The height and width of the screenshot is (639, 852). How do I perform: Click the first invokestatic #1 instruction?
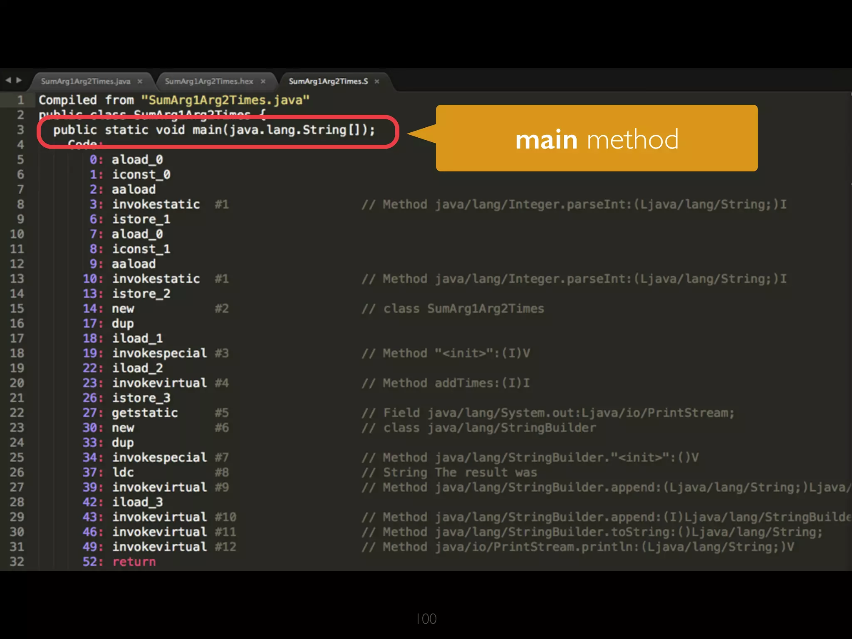coord(156,204)
